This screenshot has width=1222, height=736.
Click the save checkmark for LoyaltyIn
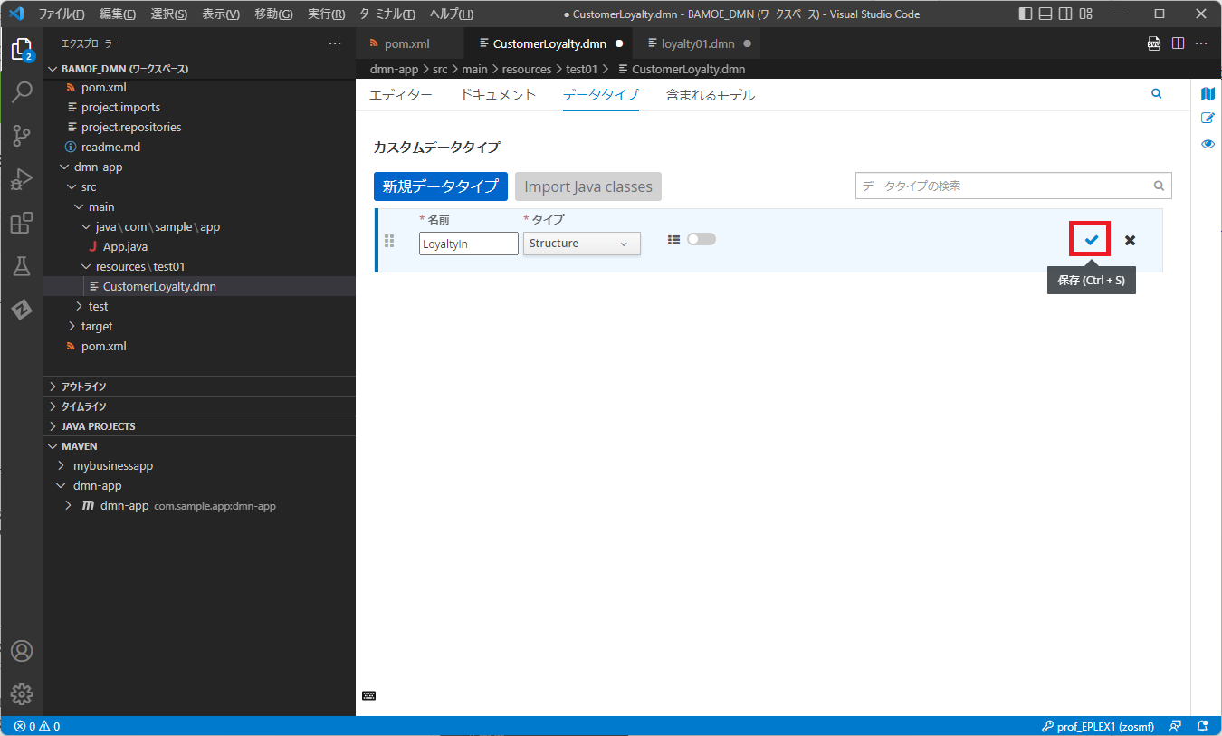coord(1091,240)
